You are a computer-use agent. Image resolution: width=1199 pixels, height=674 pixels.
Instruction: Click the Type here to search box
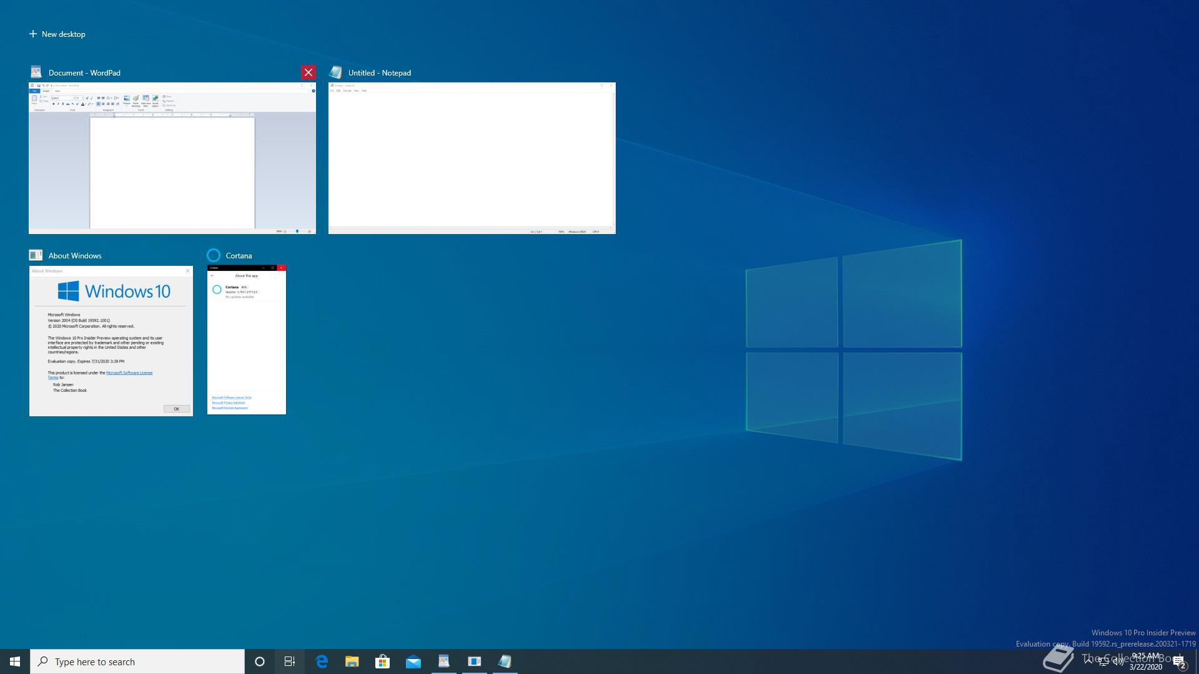tap(137, 662)
